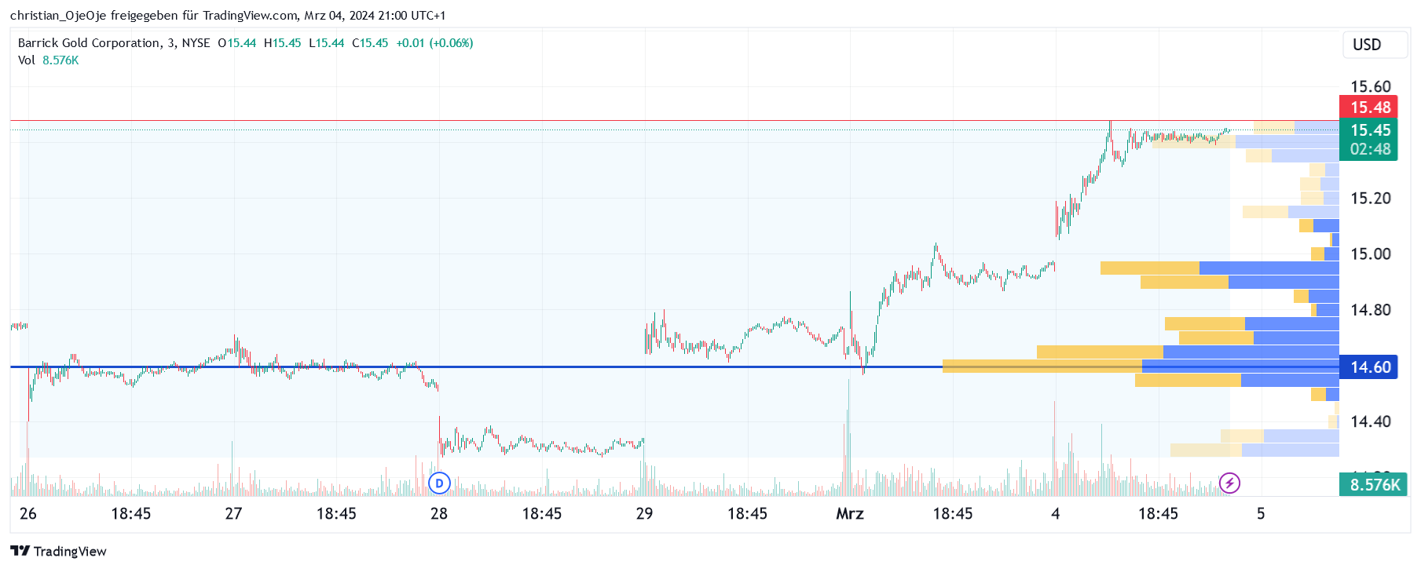Image resolution: width=1421 pixels, height=569 pixels.
Task: Click the 02:48 bar countdown timer
Action: 1369,149
